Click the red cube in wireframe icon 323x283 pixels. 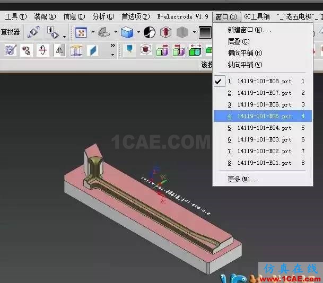tap(146, 50)
